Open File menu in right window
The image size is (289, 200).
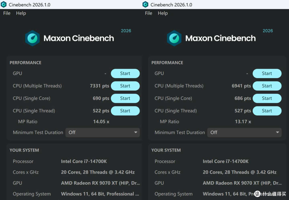(149, 13)
